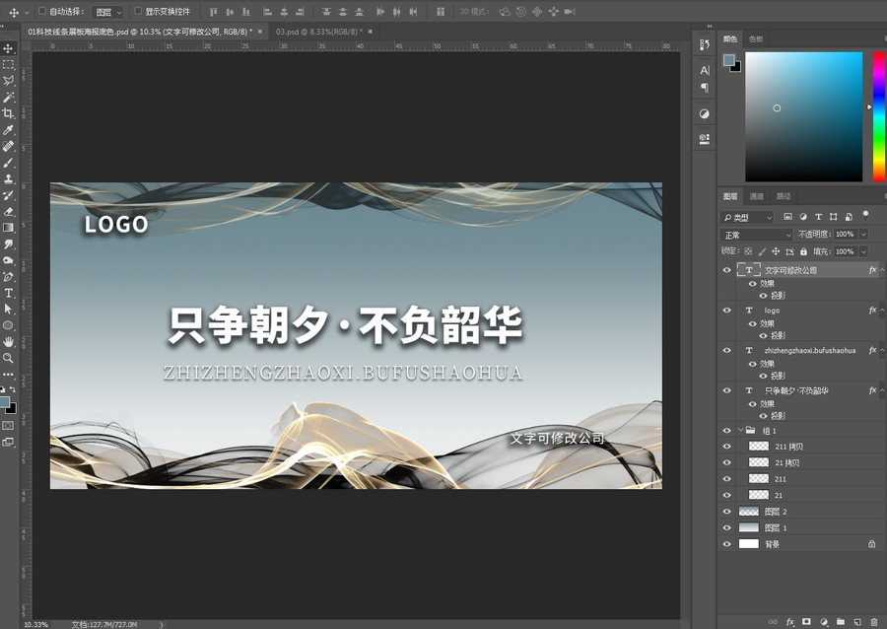The height and width of the screenshot is (629, 887).
Task: Select the Eraser tool
Action: (9, 212)
